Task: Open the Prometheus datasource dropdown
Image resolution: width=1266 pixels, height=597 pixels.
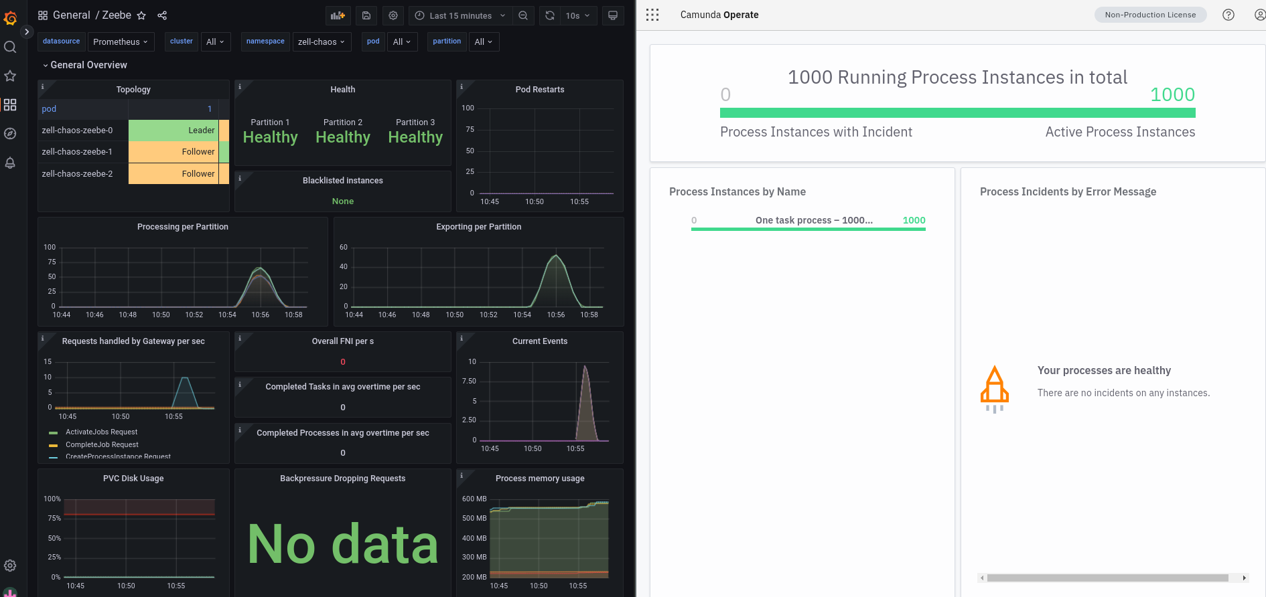Action: [x=121, y=41]
